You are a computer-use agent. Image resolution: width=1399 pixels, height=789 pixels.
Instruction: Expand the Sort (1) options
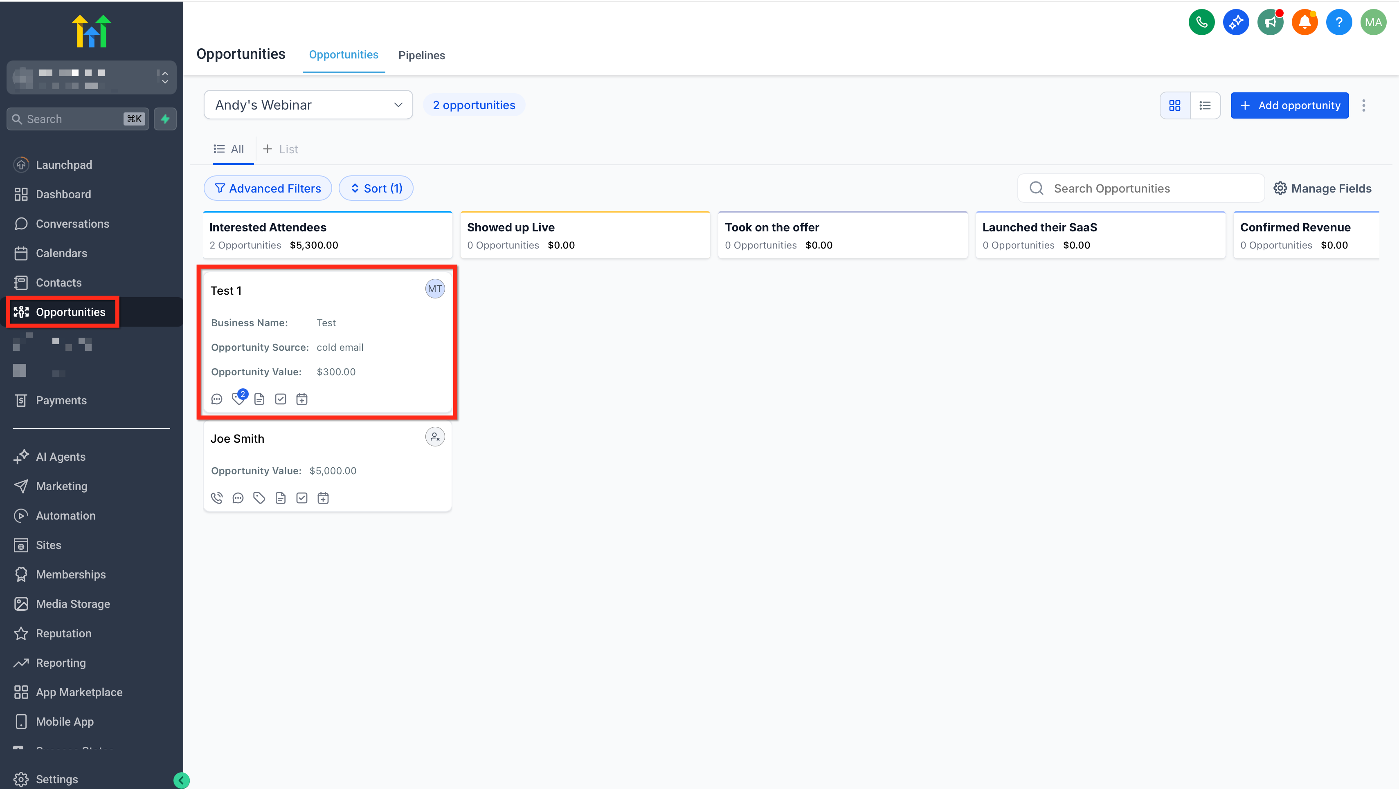[376, 188]
